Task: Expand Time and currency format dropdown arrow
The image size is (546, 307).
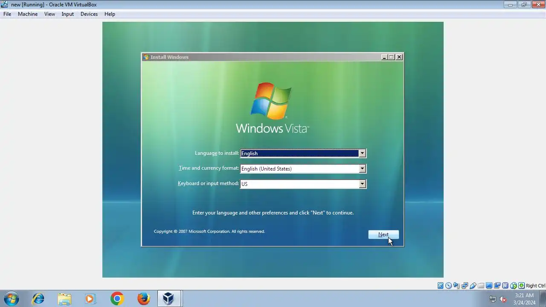Action: [x=362, y=168]
